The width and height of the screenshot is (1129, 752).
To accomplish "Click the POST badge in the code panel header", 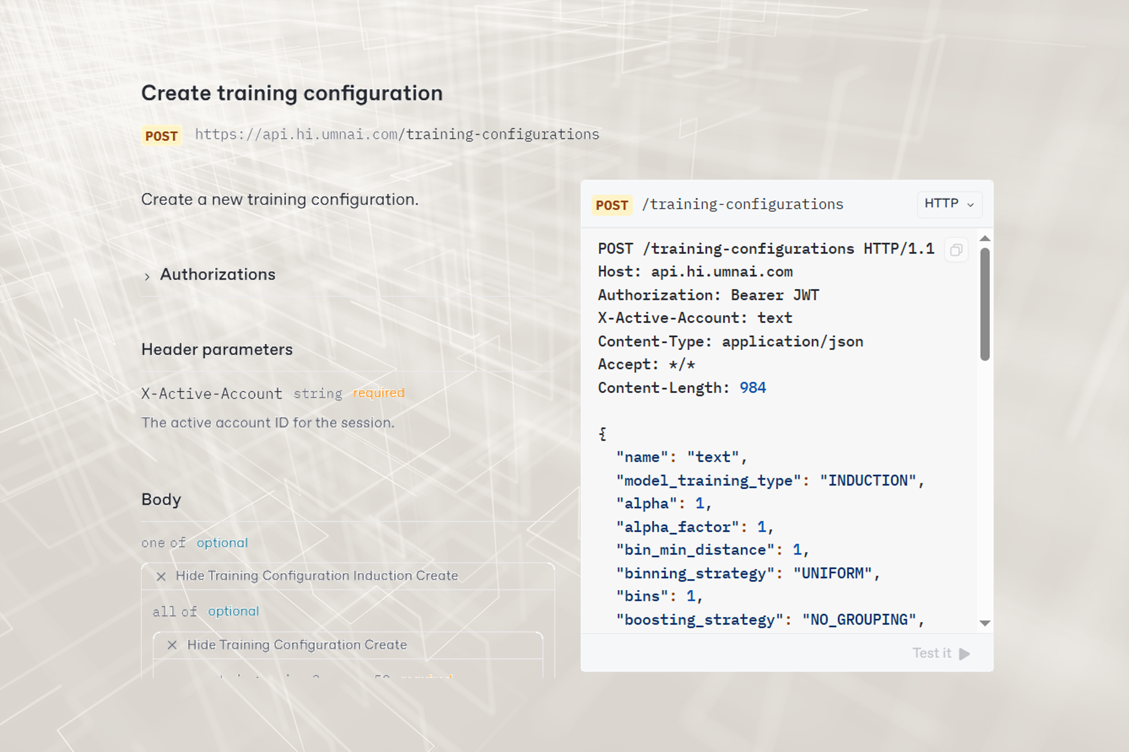I will [611, 205].
